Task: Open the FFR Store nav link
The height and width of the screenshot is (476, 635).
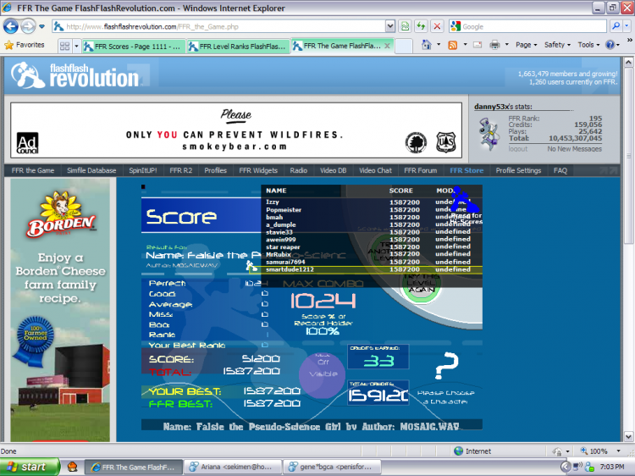Action: [x=467, y=170]
